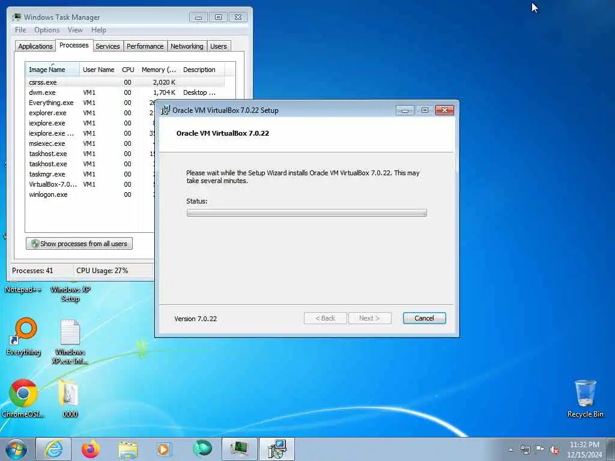Select the ChromeOS desktop icon
This screenshot has height=461, width=615.
pyautogui.click(x=23, y=398)
